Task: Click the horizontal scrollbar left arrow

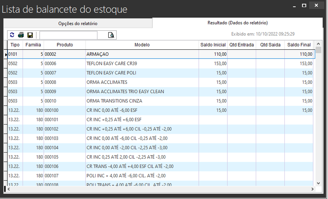Action: tap(9, 189)
